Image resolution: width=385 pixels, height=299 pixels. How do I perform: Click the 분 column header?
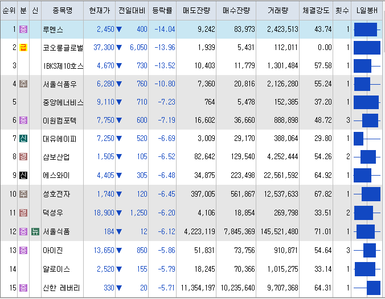click(23, 11)
